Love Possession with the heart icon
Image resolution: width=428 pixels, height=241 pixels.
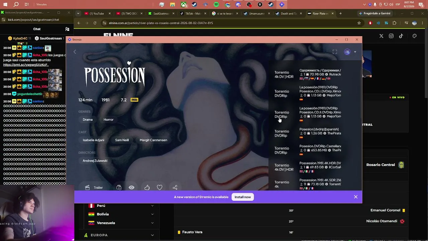coord(159,187)
